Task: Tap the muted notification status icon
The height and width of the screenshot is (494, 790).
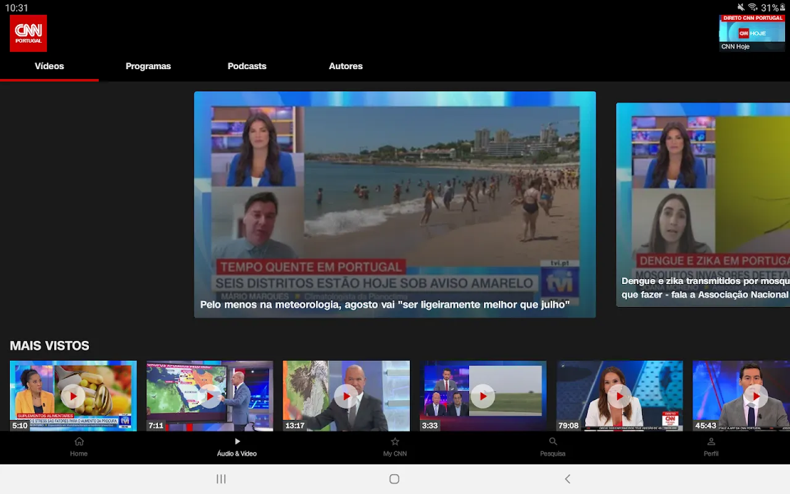Action: tap(741, 7)
